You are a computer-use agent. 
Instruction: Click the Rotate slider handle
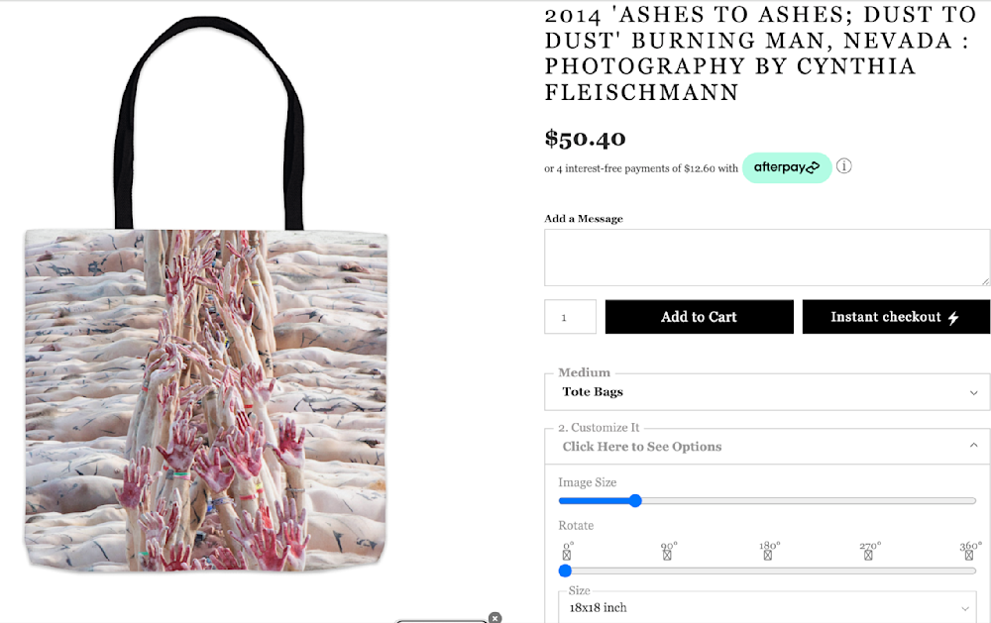(x=566, y=571)
